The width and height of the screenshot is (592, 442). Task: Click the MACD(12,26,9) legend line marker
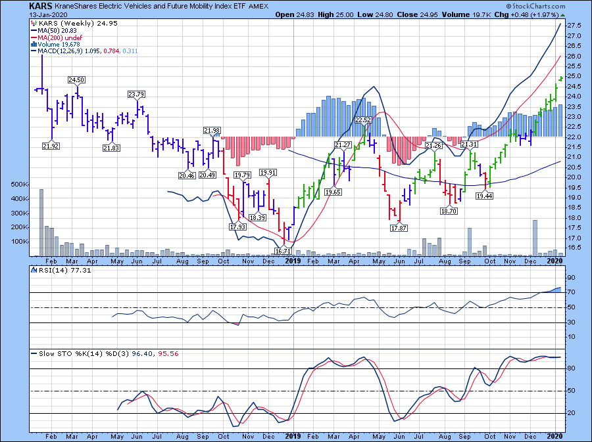point(33,51)
